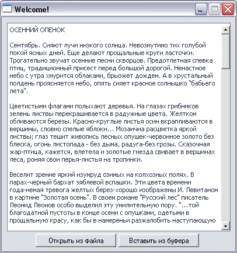Click the empty scrollbar track below thumb
Viewport: 237px width, 253px height.
tap(225, 145)
